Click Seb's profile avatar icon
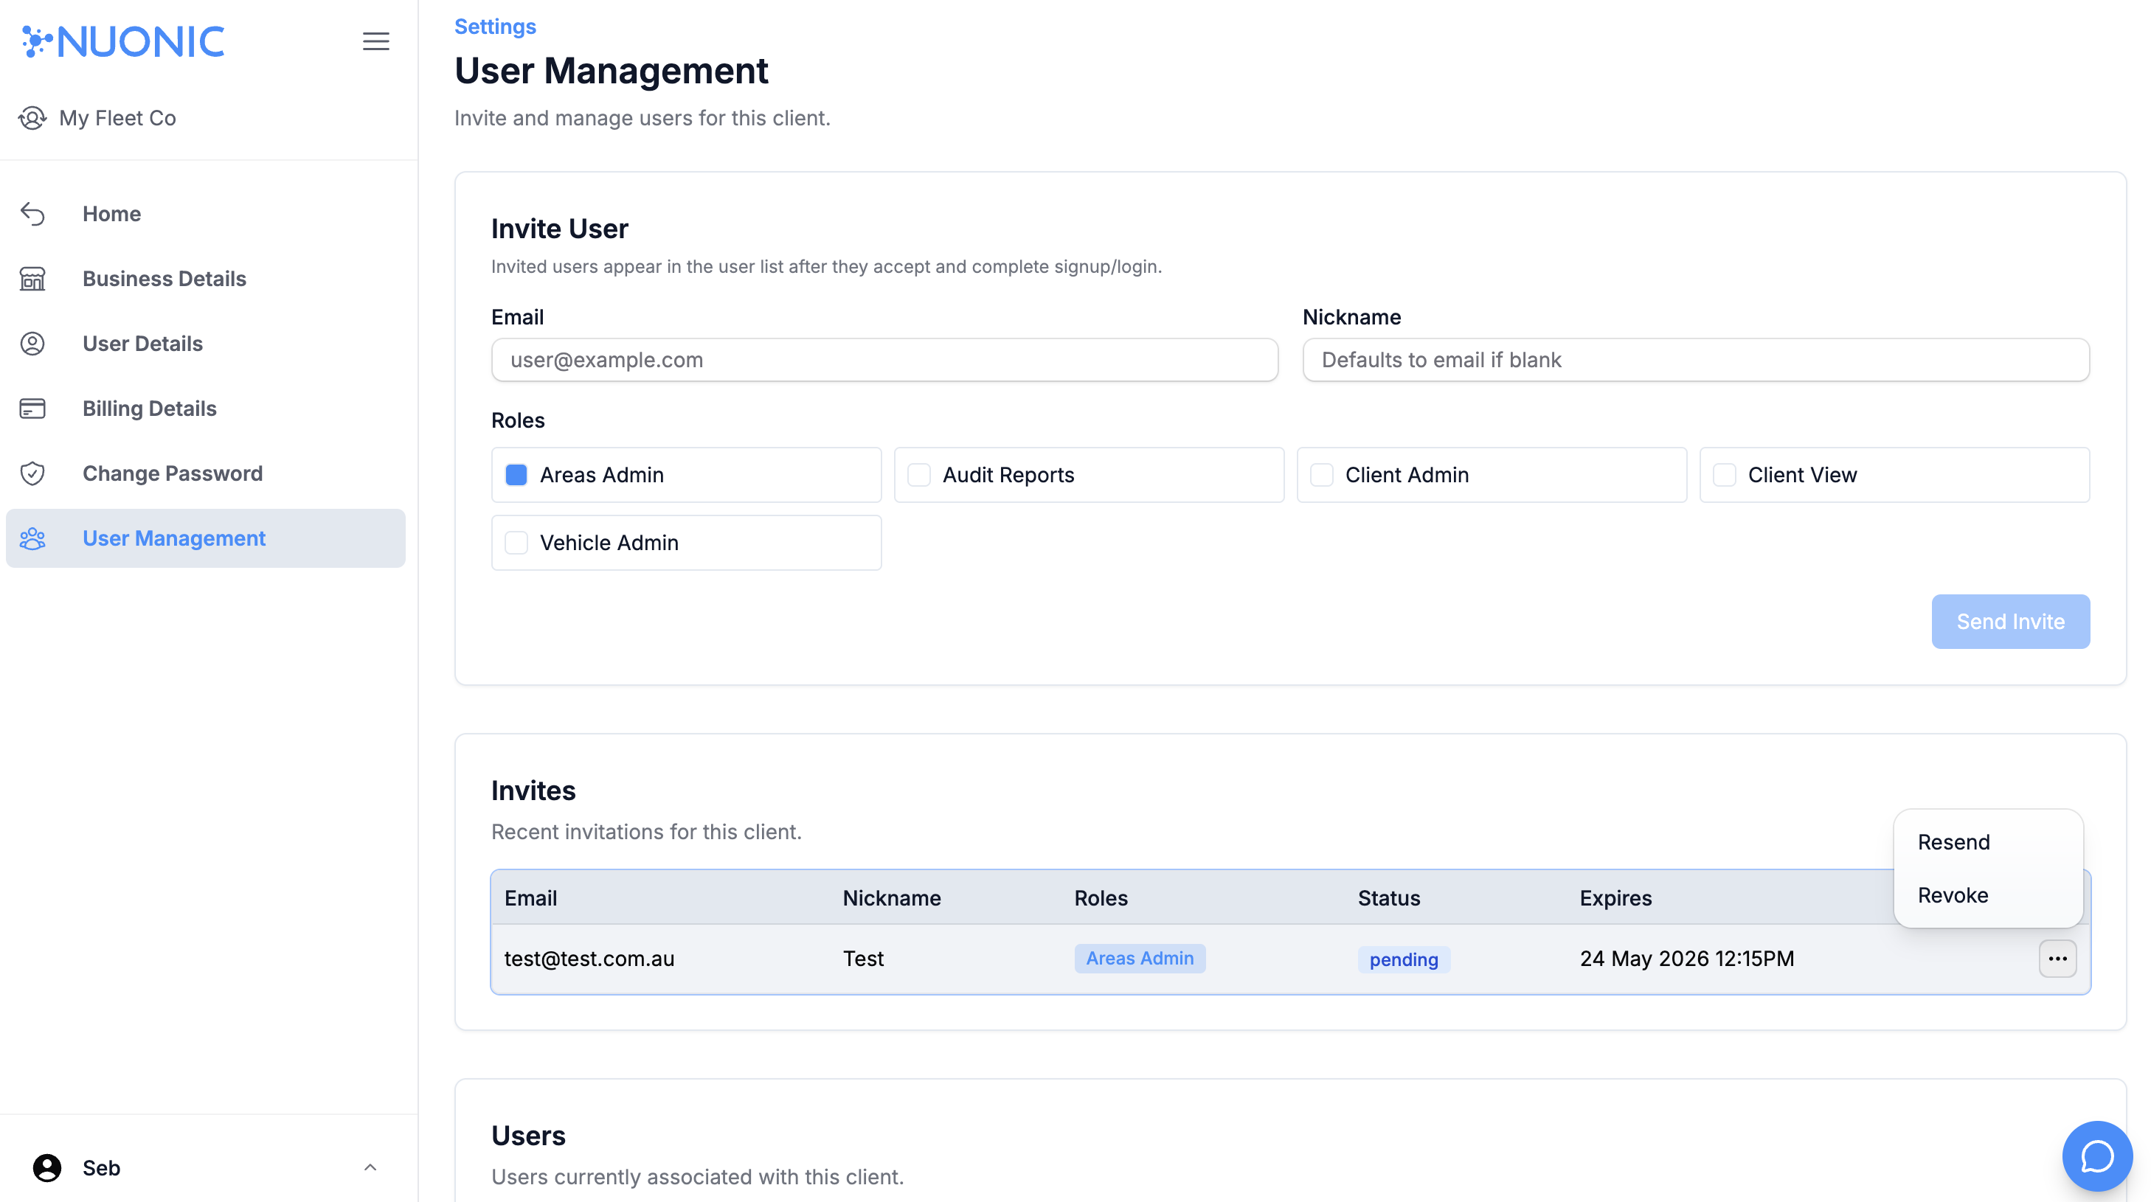This screenshot has height=1202, width=2151. 46,1168
